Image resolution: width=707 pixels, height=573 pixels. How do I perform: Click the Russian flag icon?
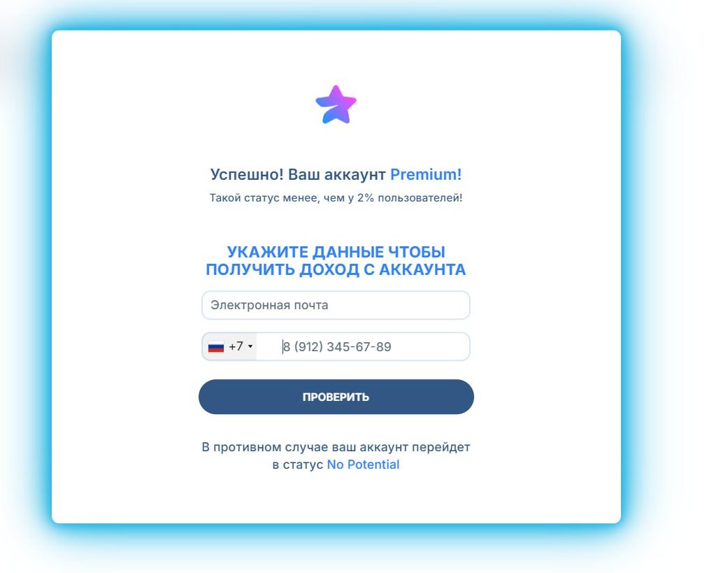216,347
